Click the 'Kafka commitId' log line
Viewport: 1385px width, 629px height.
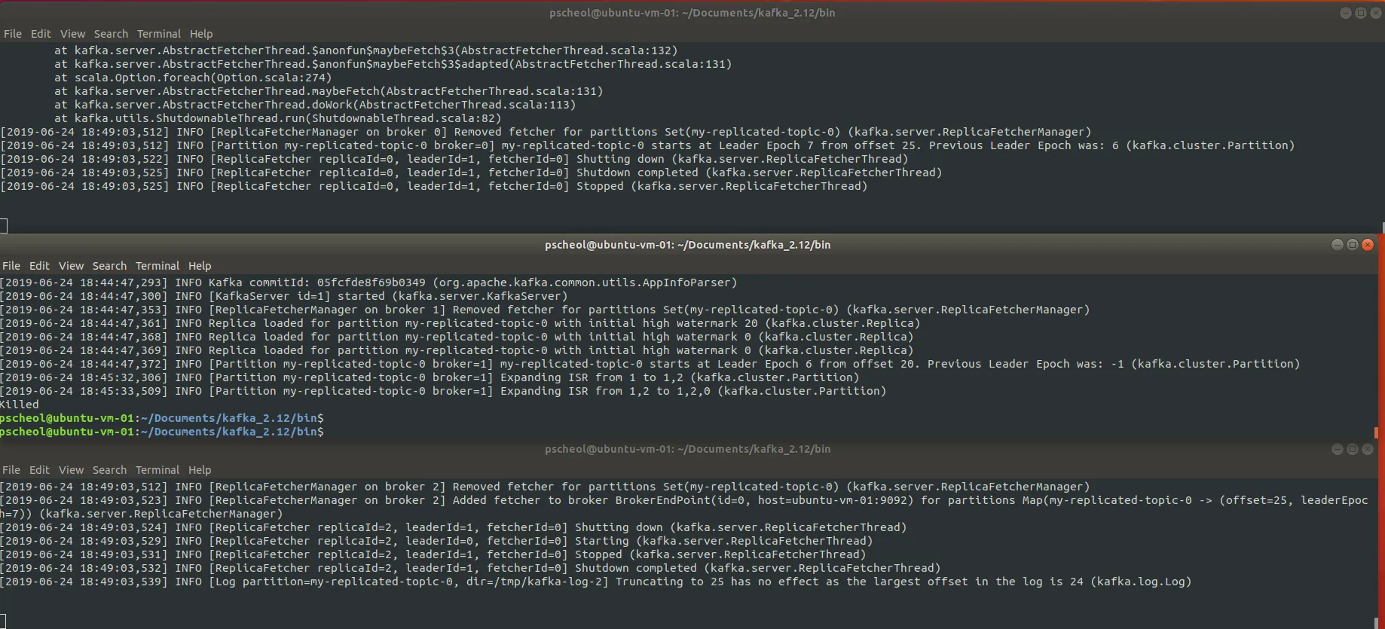tap(368, 282)
